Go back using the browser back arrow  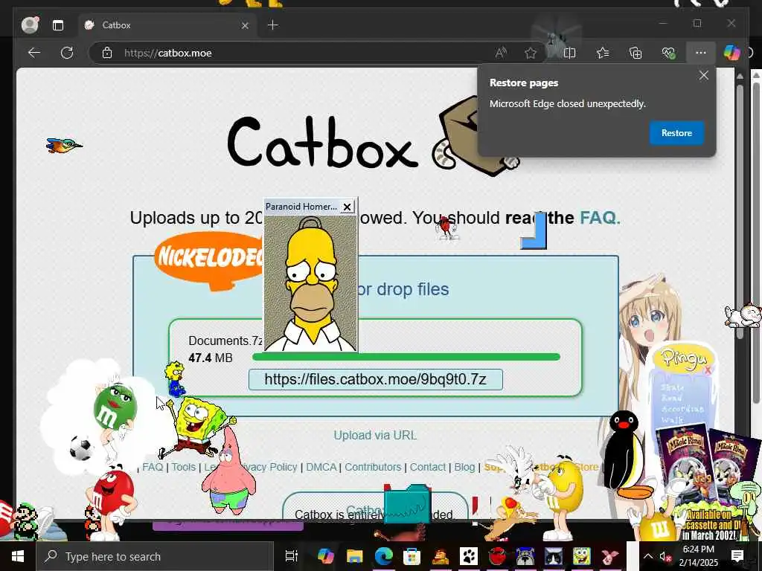coord(34,53)
